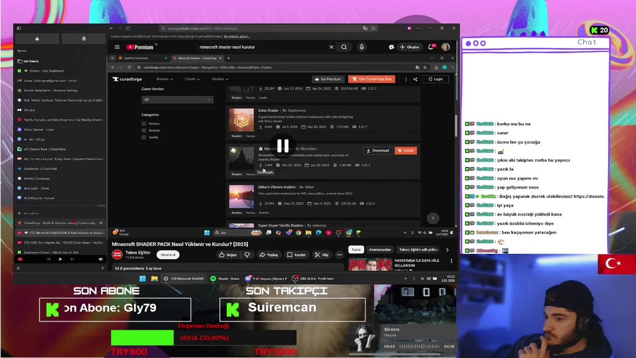Expand the CurseForge Studios menu
Viewport: 636px width, 358px height.
(220, 79)
